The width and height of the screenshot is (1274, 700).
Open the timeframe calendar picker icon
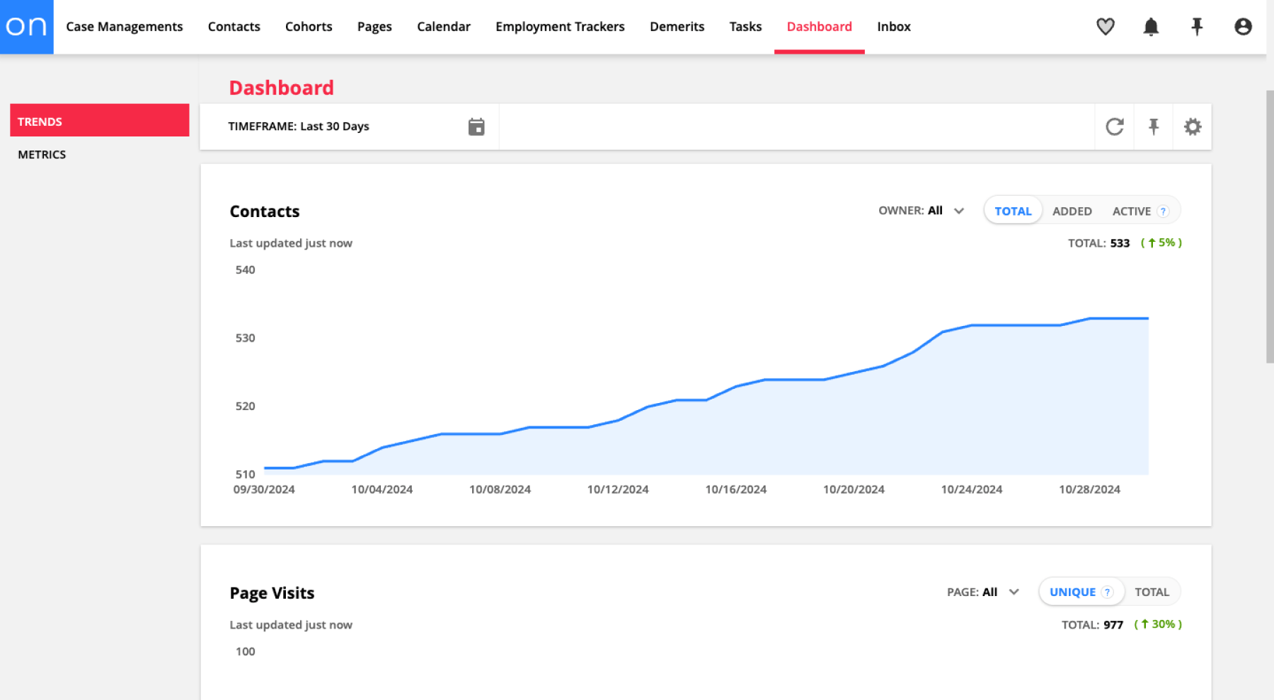tap(476, 126)
